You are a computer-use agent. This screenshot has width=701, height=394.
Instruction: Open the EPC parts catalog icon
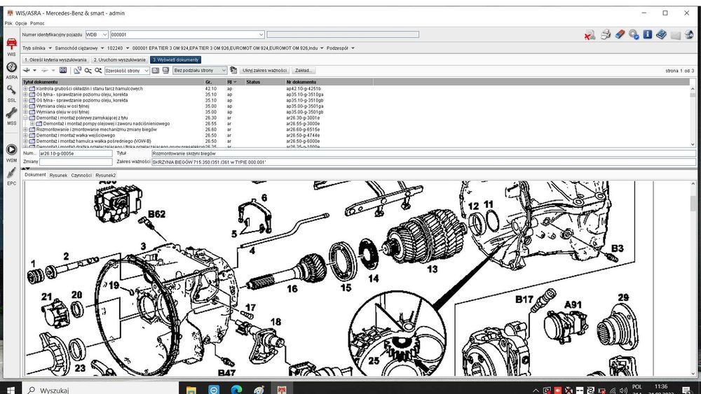(11, 176)
